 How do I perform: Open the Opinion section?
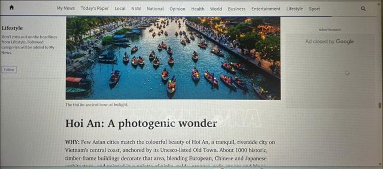(177, 9)
